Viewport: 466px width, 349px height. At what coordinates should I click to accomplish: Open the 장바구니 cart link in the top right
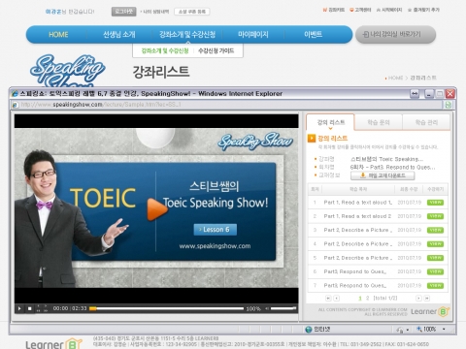[334, 10]
